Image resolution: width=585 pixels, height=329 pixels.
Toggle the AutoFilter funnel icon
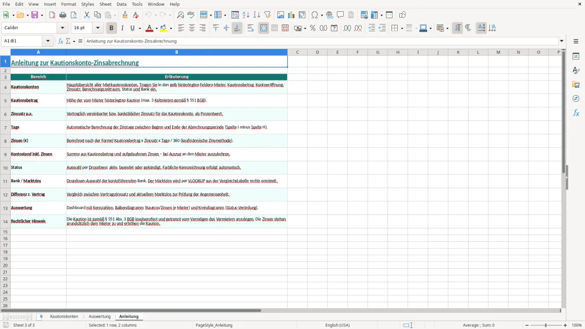268,15
